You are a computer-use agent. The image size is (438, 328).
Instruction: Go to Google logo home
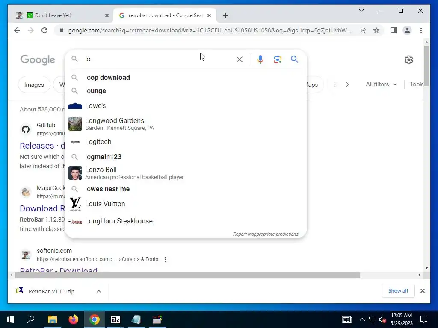pyautogui.click(x=38, y=60)
